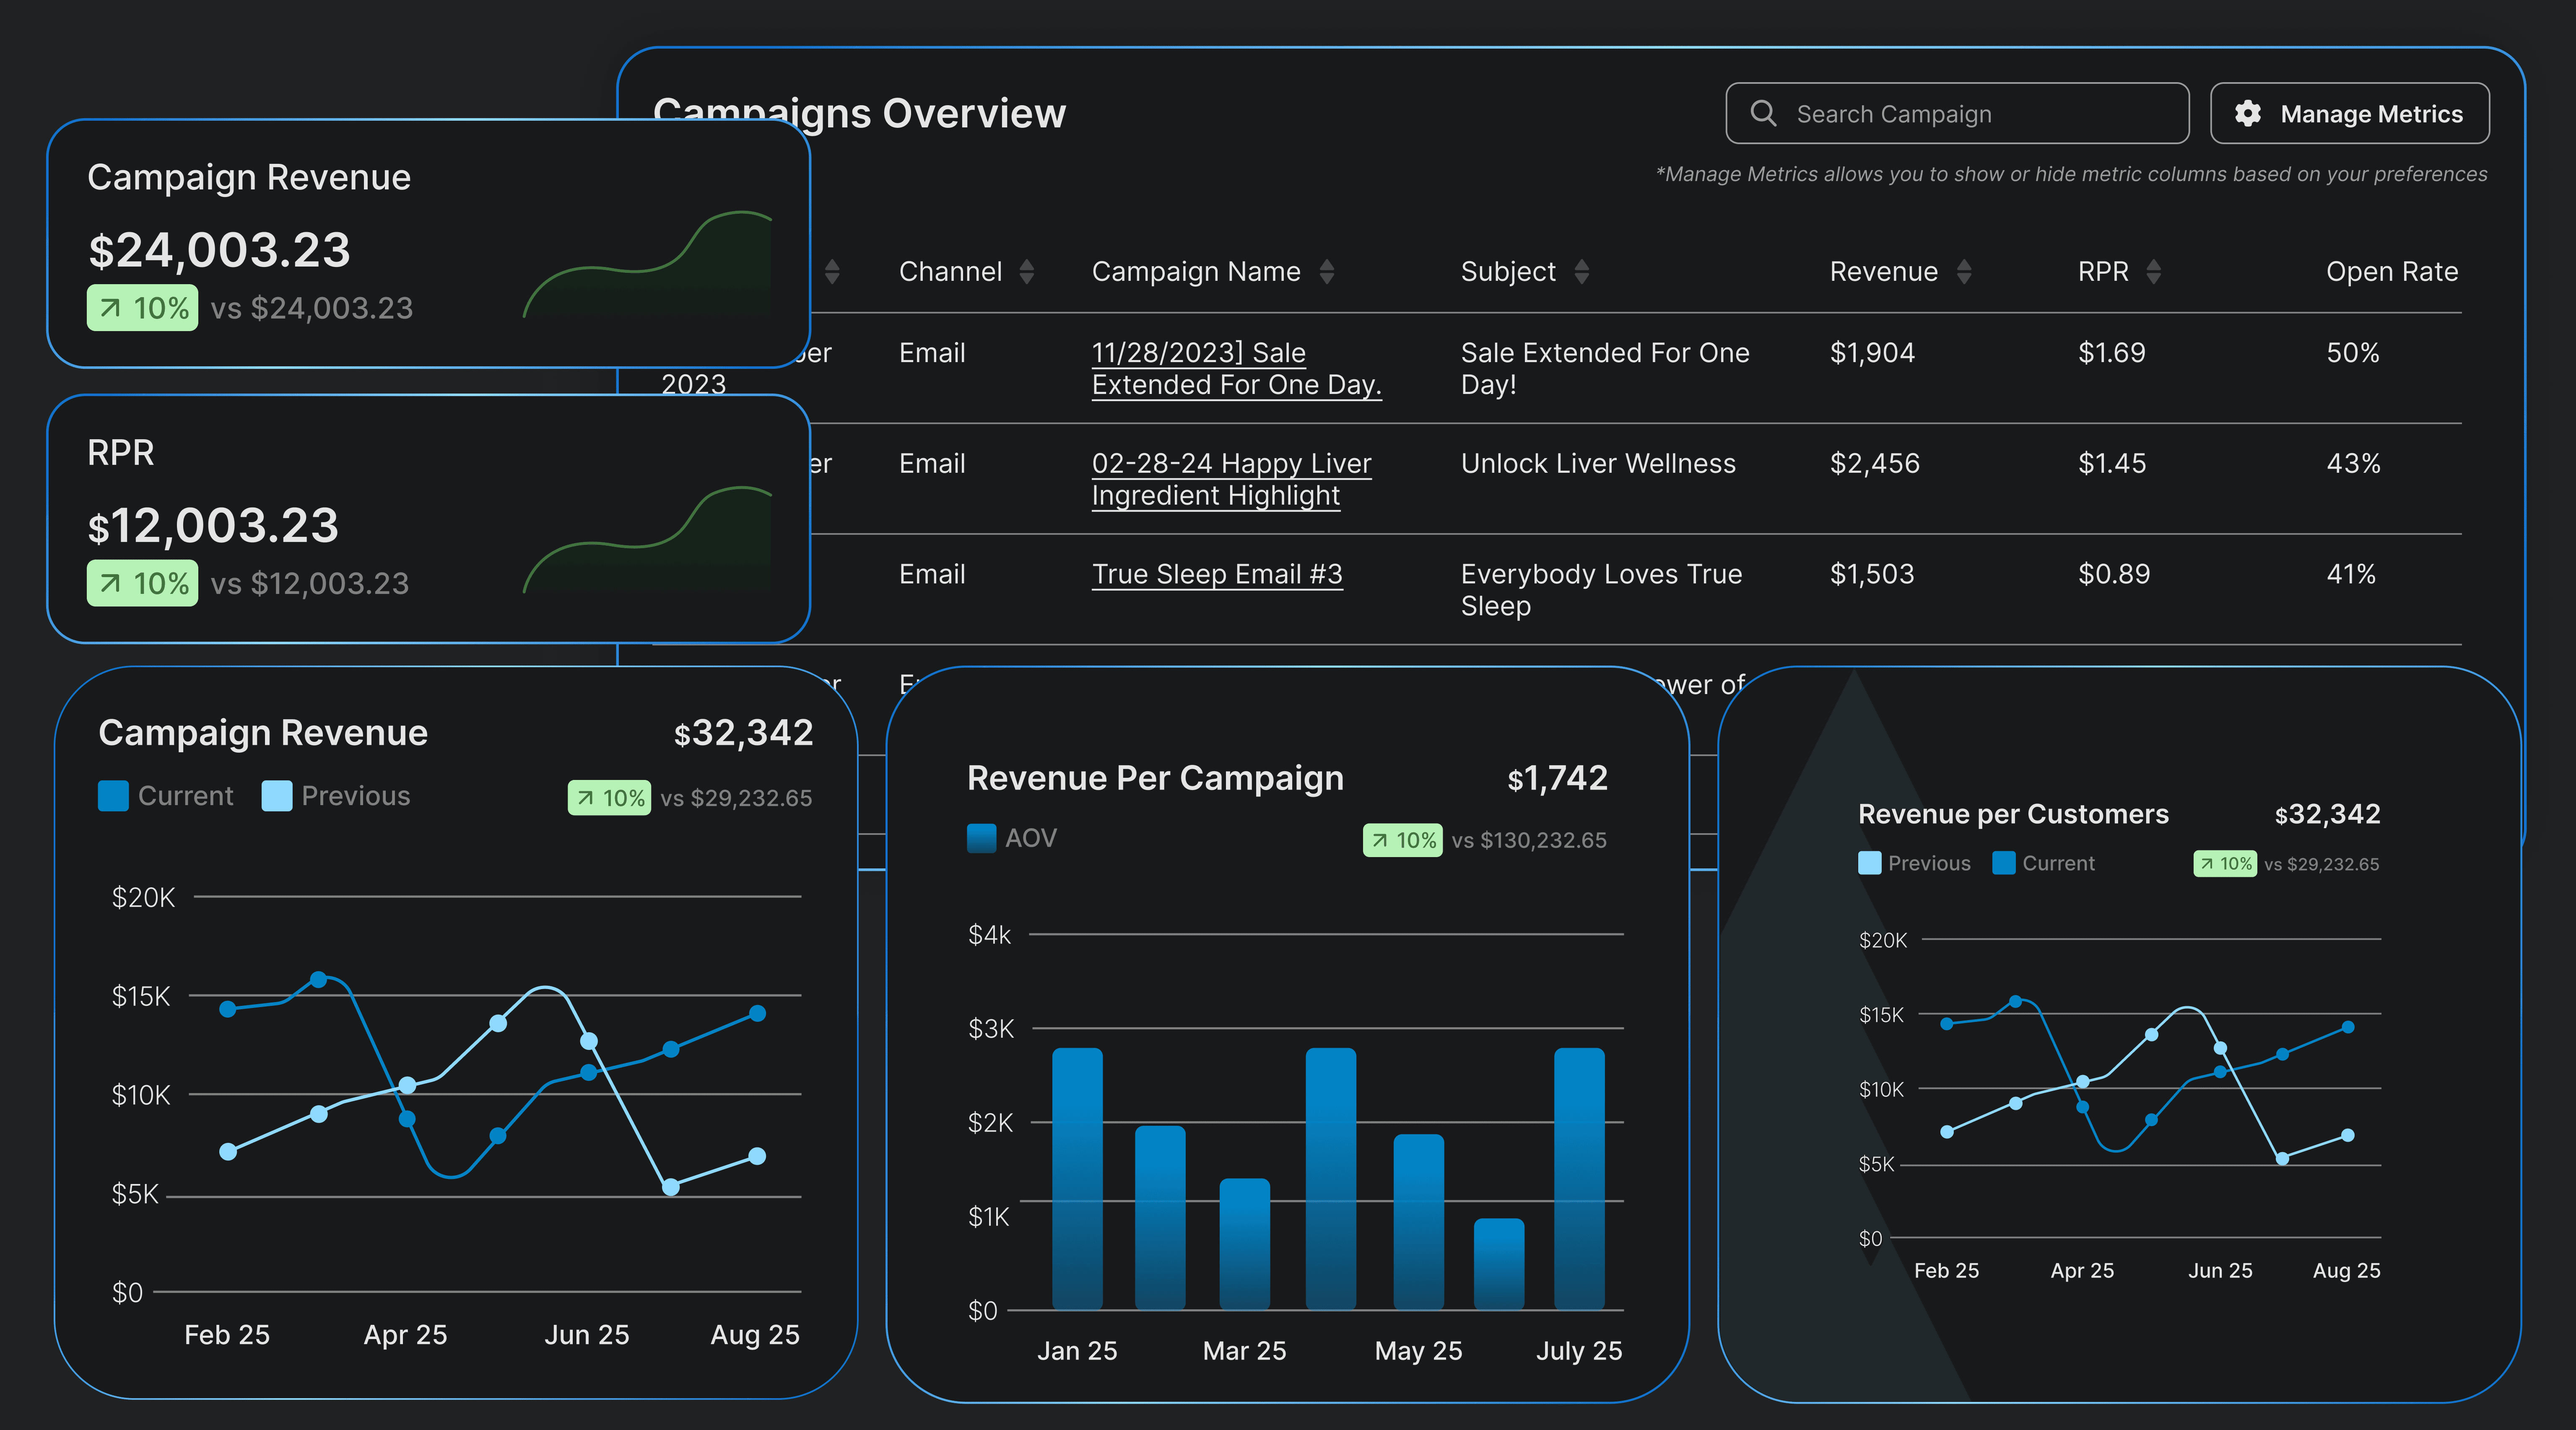Sort by Campaign Name using arrows icon
Viewport: 2576px width, 1430px height.
pyautogui.click(x=1326, y=272)
